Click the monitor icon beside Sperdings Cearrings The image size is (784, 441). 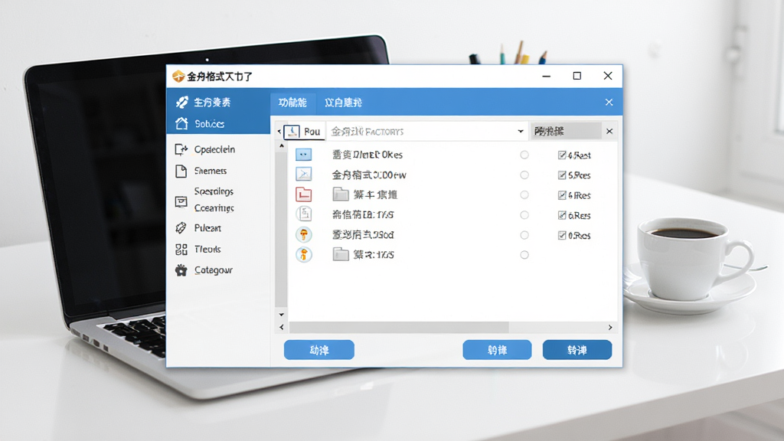tap(181, 201)
